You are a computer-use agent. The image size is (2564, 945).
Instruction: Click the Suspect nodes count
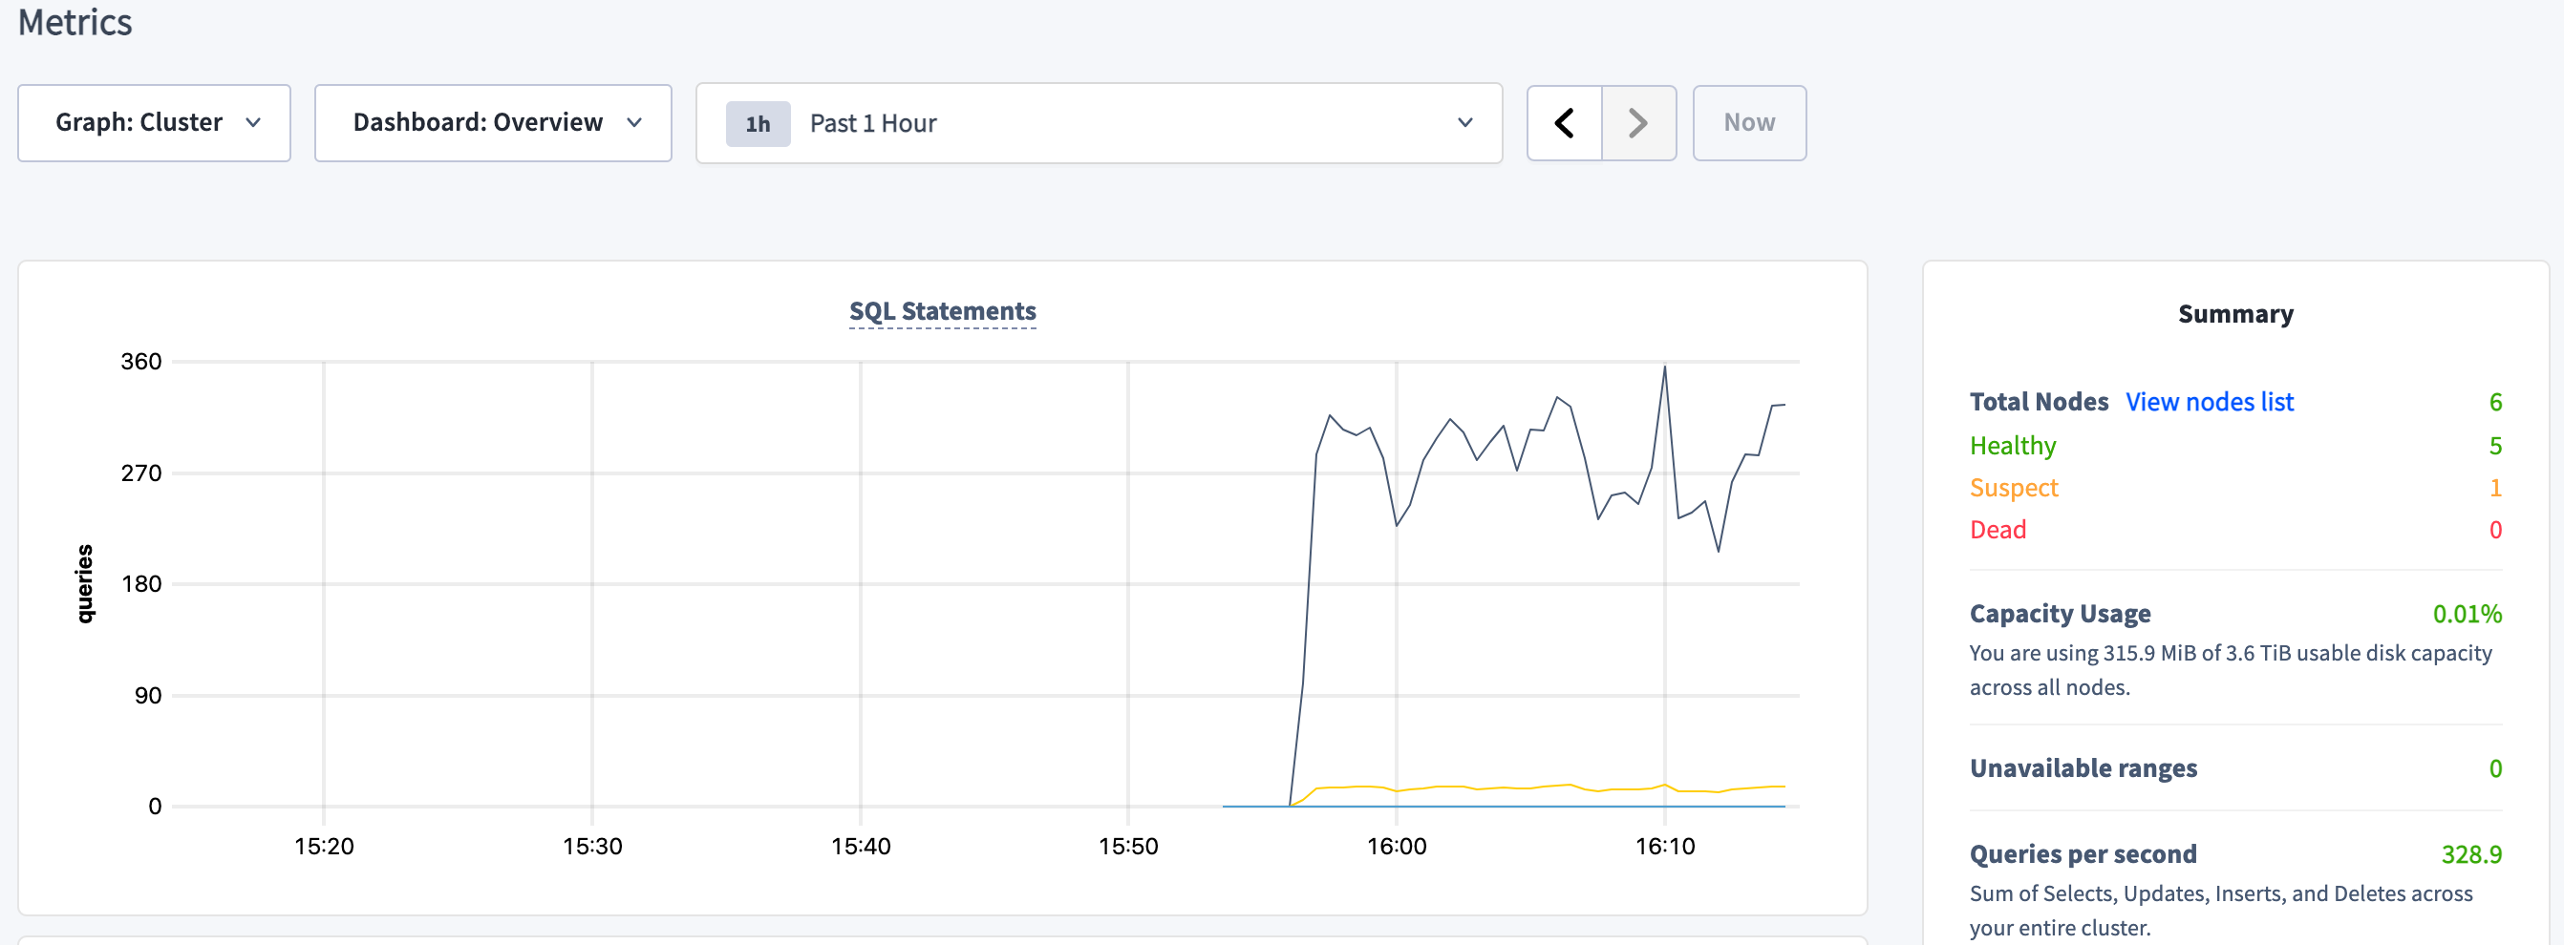(x=2494, y=488)
